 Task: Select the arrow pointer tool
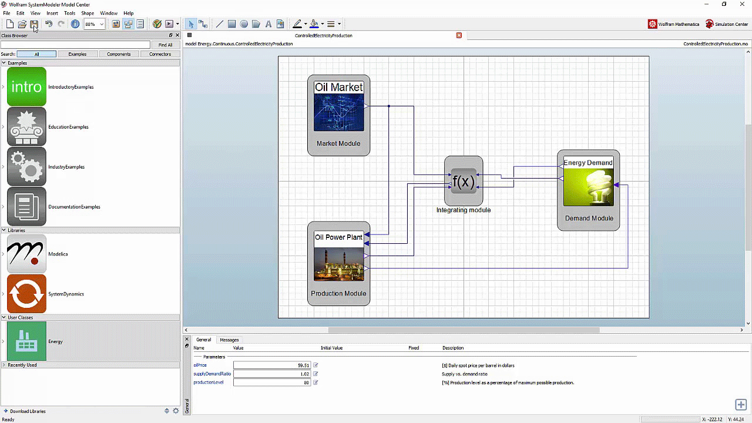191,24
